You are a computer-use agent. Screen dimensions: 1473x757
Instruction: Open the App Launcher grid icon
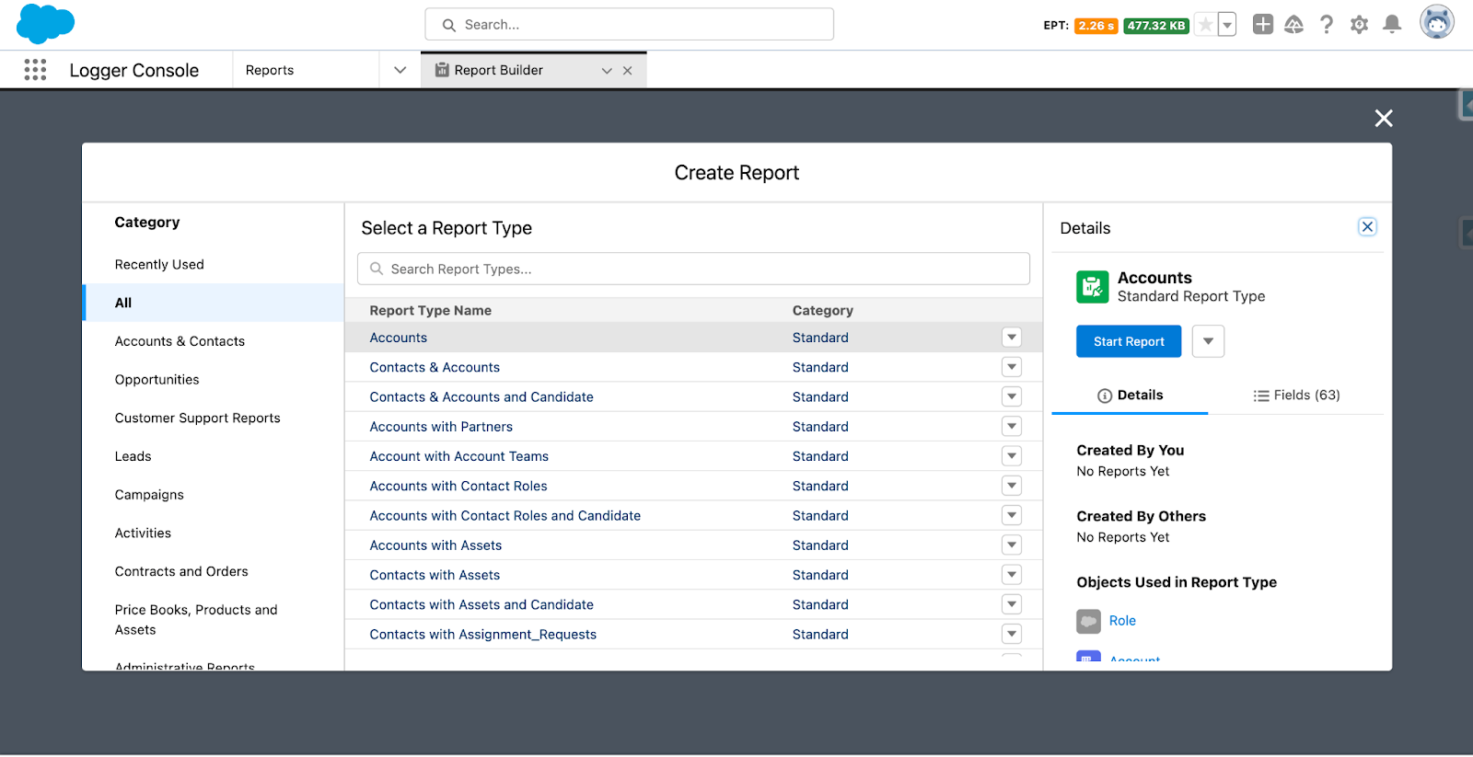coord(35,70)
